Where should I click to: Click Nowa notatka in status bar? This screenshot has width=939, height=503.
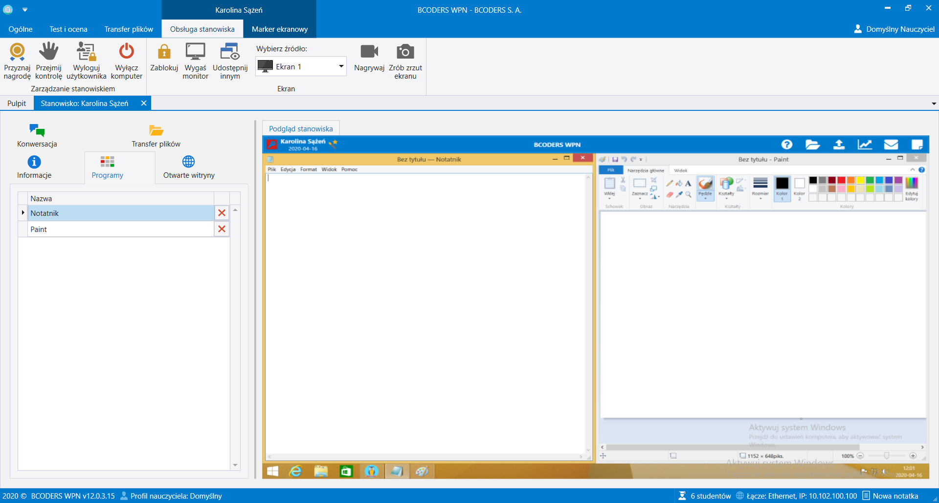[x=890, y=496]
